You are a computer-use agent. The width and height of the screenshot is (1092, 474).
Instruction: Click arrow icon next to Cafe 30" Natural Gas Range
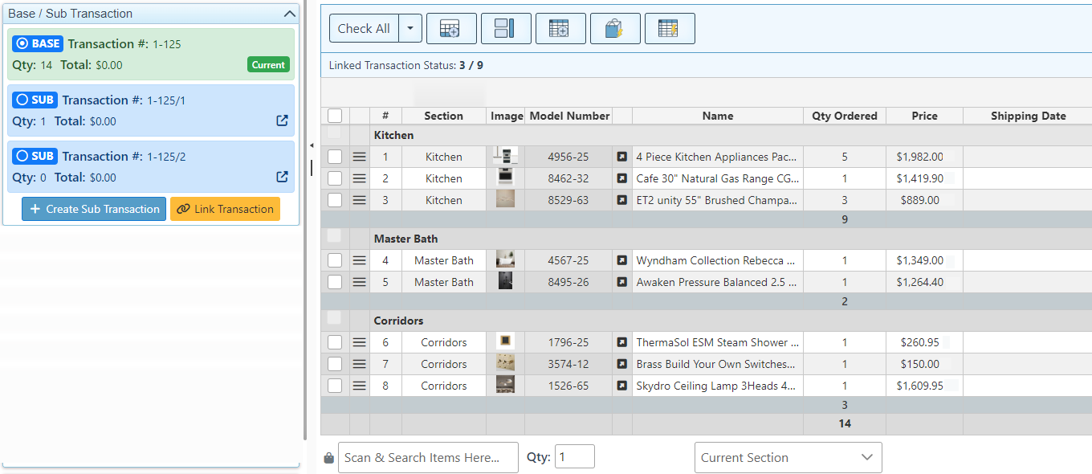coord(621,178)
